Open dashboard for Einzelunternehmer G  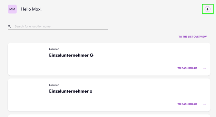[187, 68]
